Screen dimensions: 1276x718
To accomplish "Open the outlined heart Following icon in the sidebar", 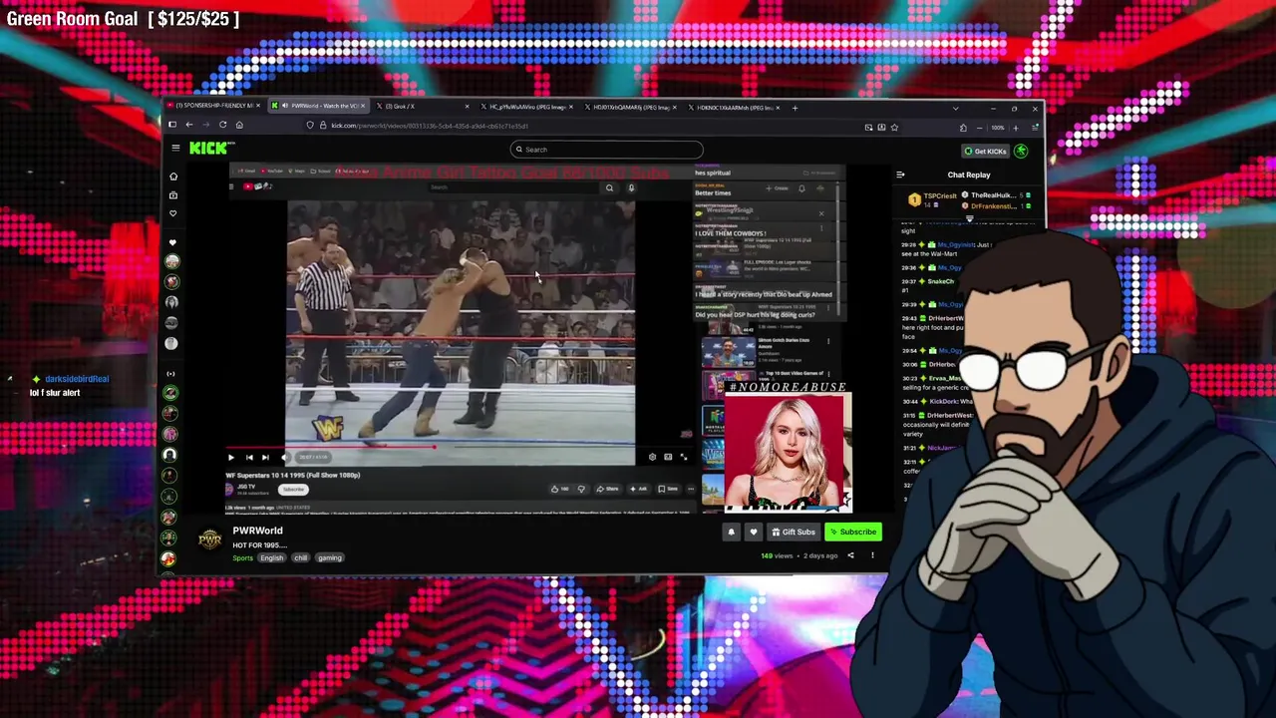I will click(173, 213).
